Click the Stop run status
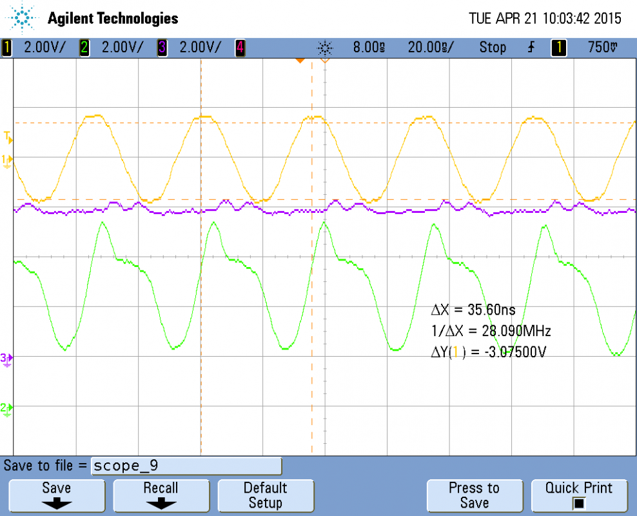Image resolution: width=637 pixels, height=516 pixels. click(x=493, y=48)
